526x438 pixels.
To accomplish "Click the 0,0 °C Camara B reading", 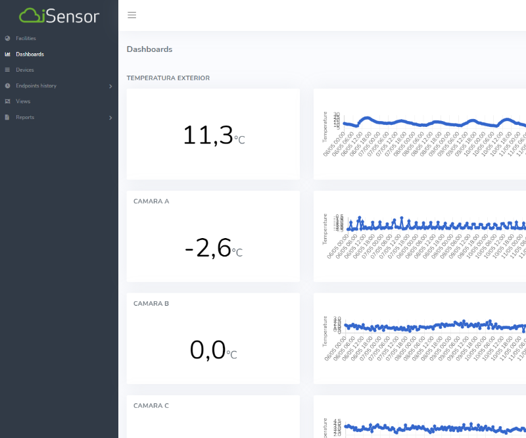I will (213, 350).
